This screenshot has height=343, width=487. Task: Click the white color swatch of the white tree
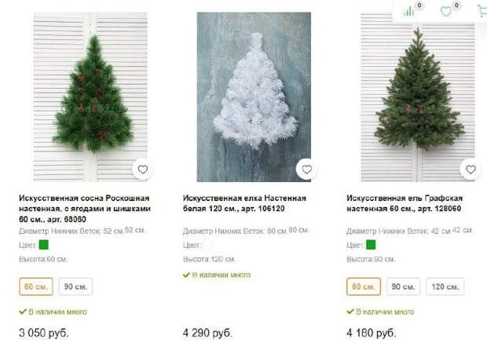click(x=208, y=245)
